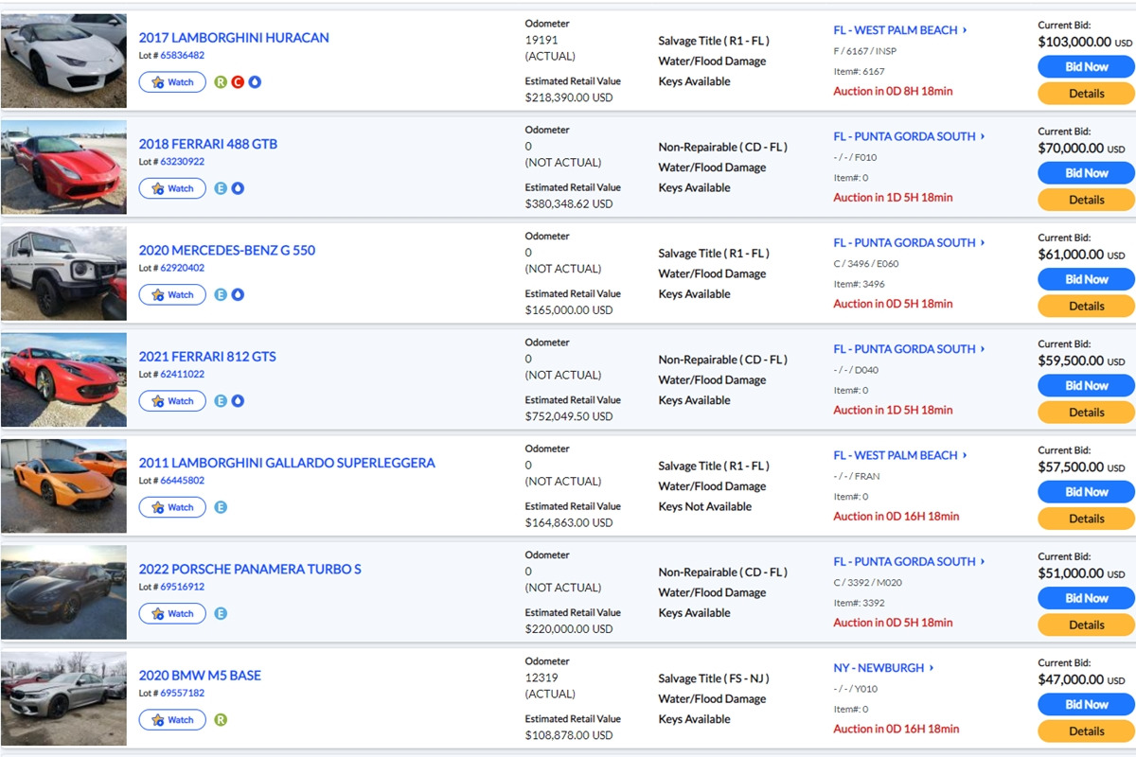Bid Now on the $51,000 Porsche Panamera
Viewport: 1136px width, 757px height.
[1086, 597]
